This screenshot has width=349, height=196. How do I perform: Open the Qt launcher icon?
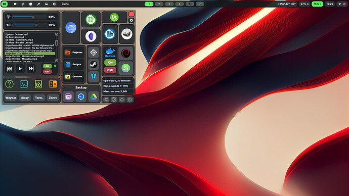point(114,17)
